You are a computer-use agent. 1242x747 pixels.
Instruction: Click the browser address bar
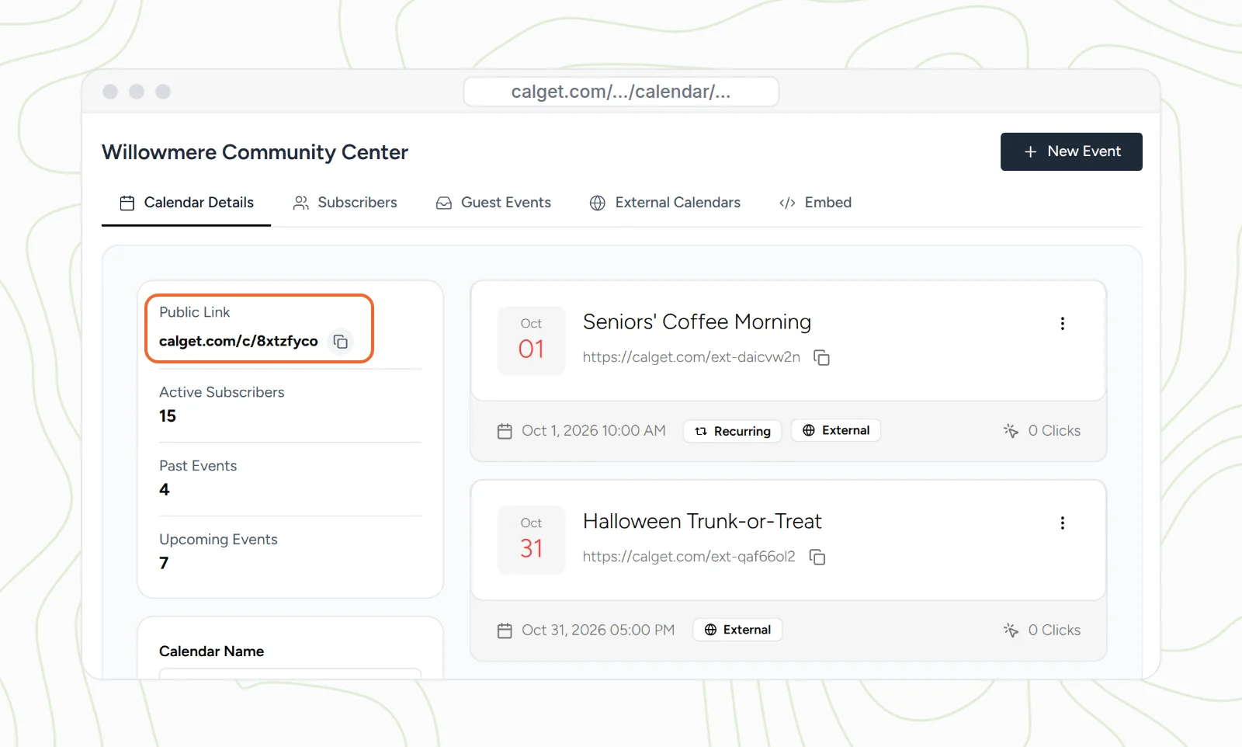621,92
